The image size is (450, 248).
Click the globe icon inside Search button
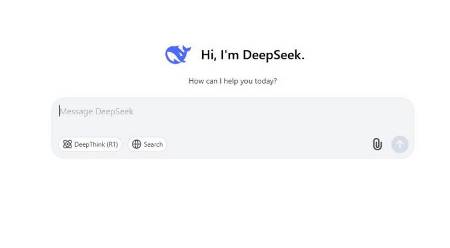[137, 144]
